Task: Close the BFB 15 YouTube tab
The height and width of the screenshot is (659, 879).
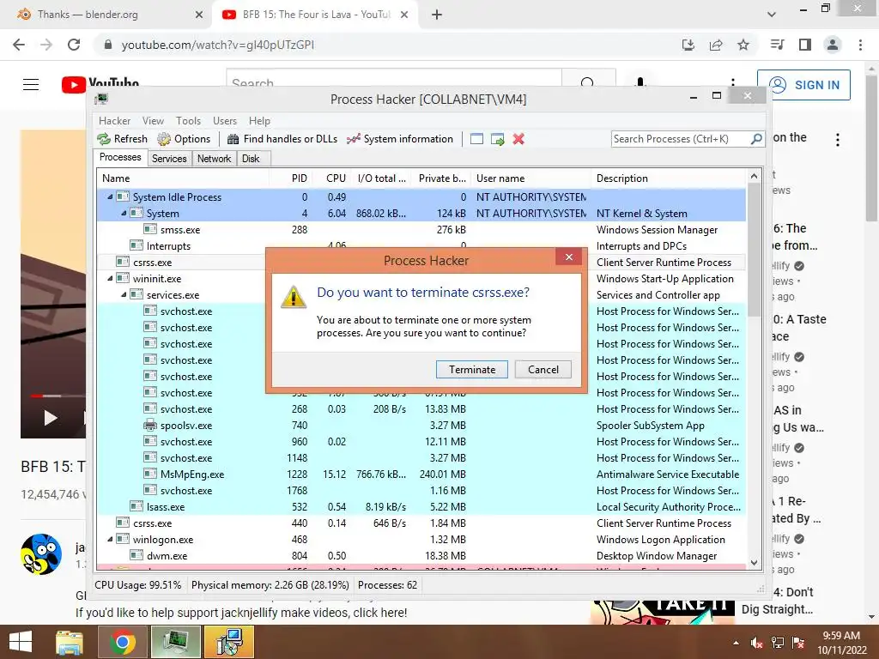Action: [404, 15]
